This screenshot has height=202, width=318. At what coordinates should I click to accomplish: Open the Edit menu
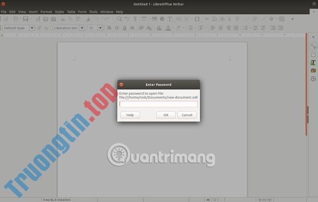[12, 12]
